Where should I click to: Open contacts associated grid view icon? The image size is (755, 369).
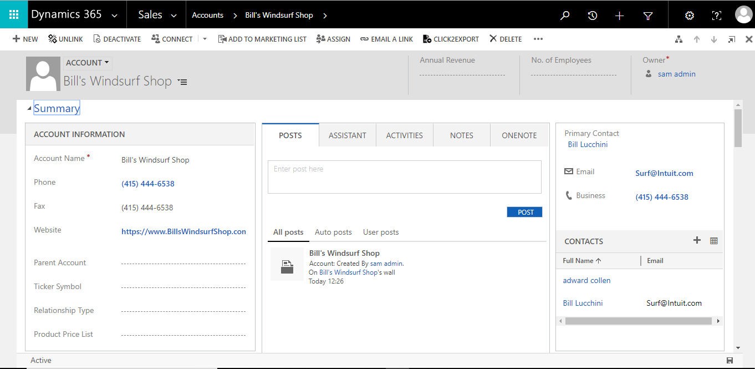(x=714, y=241)
